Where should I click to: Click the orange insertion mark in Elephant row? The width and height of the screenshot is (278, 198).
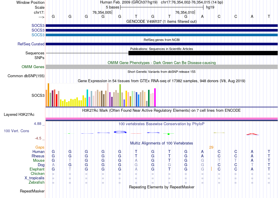click(211, 169)
